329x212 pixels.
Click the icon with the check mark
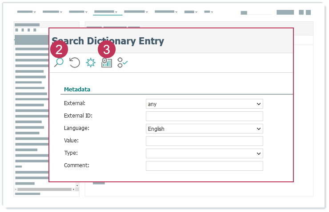tap(122, 63)
